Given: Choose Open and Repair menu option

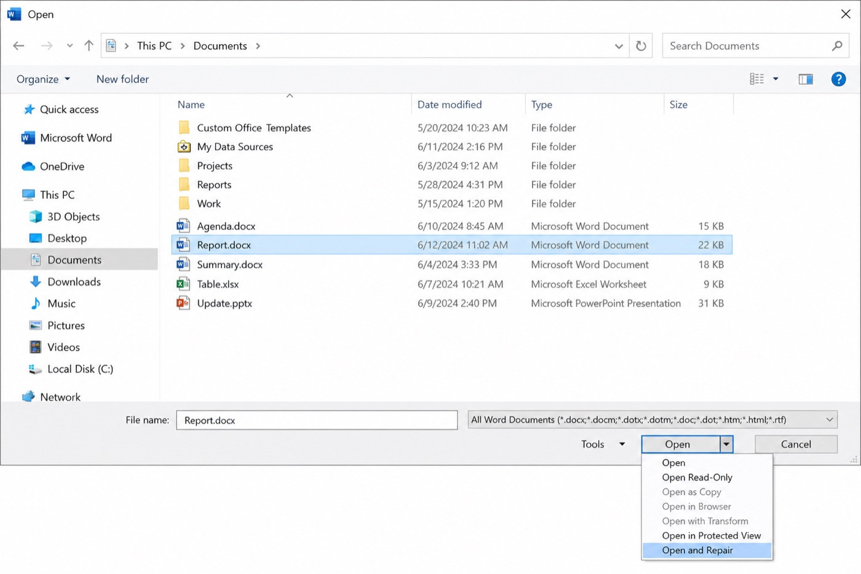Looking at the screenshot, I should (707, 551).
